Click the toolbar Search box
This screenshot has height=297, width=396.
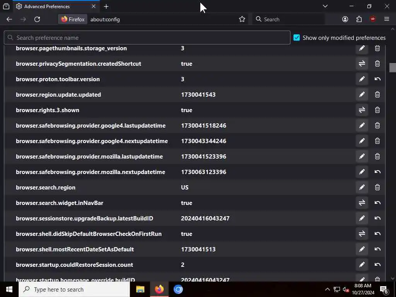coord(288,19)
